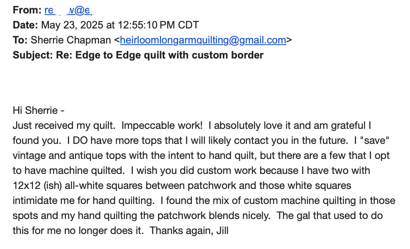
Task: Click the quoted word "save" in body
Action: pyautogui.click(x=375, y=140)
